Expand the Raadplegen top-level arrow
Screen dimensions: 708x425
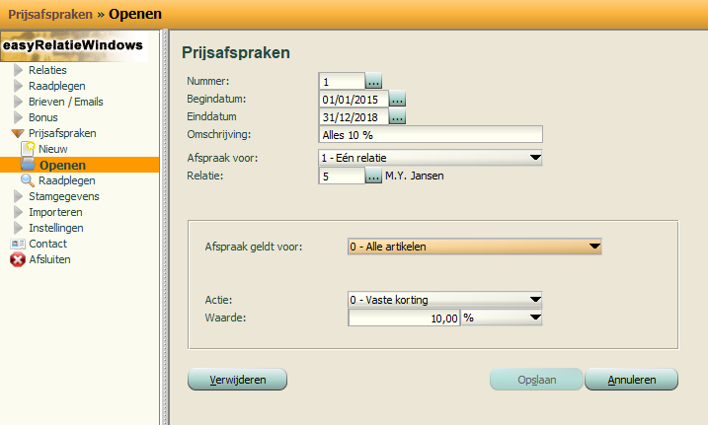coord(18,86)
